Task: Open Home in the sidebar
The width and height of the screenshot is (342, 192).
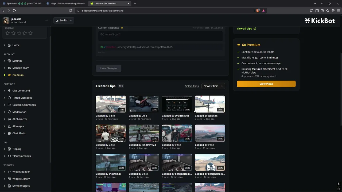Action: click(x=16, y=45)
